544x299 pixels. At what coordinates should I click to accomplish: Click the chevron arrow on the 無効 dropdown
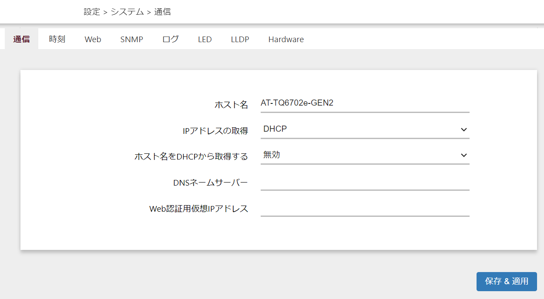pos(463,156)
